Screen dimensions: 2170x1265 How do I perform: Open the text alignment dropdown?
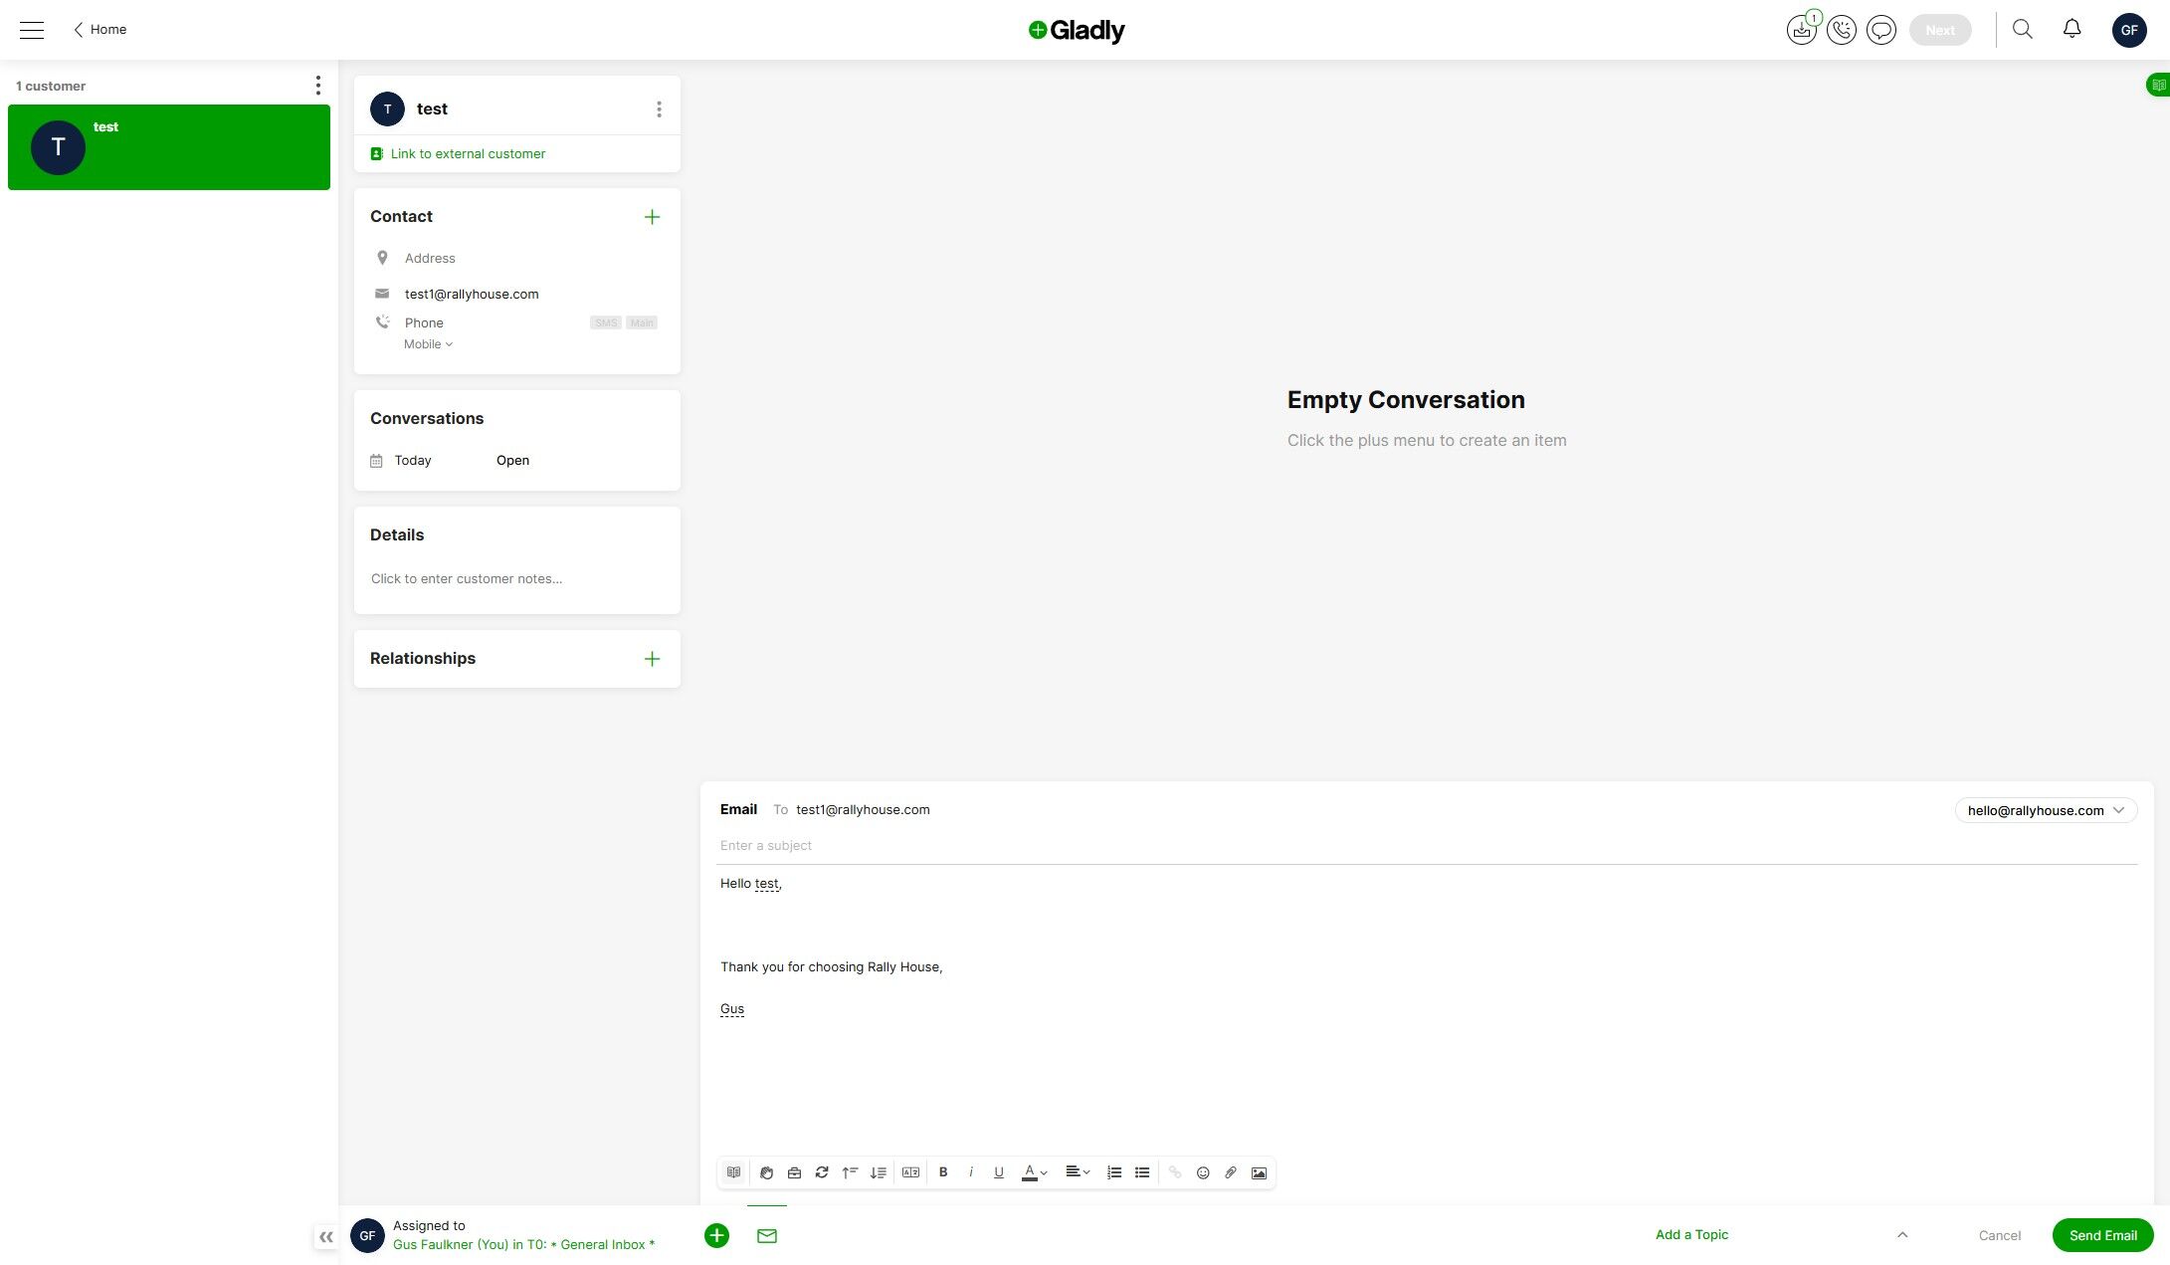click(1078, 1172)
